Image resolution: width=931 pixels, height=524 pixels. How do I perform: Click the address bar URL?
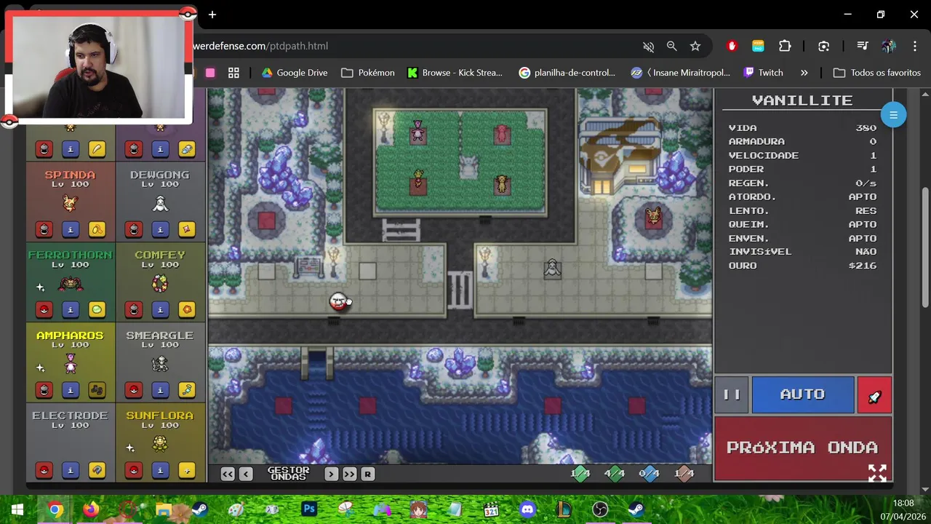[261, 46]
